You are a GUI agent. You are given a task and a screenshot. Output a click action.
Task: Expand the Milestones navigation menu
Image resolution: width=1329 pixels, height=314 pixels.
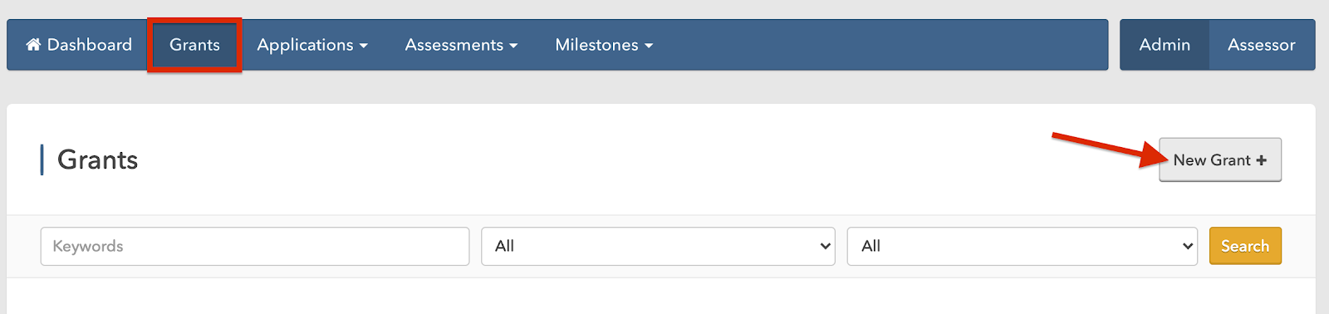coord(604,45)
